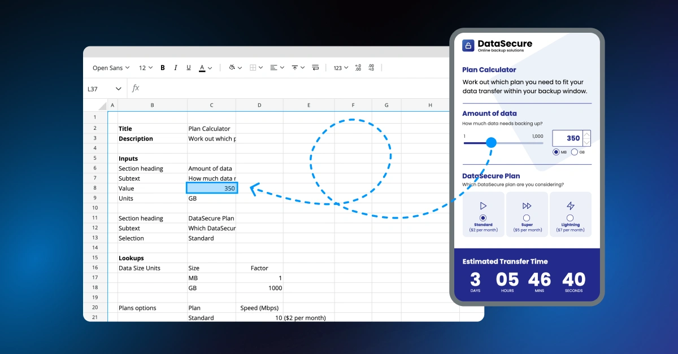Click the 'Lookups' heading cell

[x=152, y=258]
